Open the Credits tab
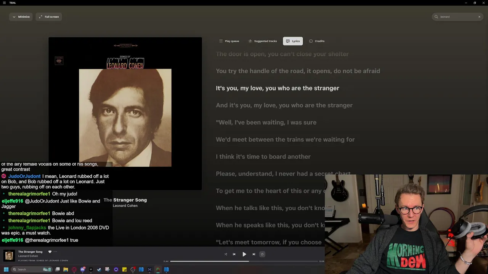 pyautogui.click(x=317, y=41)
